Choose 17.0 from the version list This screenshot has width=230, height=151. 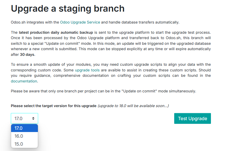pyautogui.click(x=24, y=128)
